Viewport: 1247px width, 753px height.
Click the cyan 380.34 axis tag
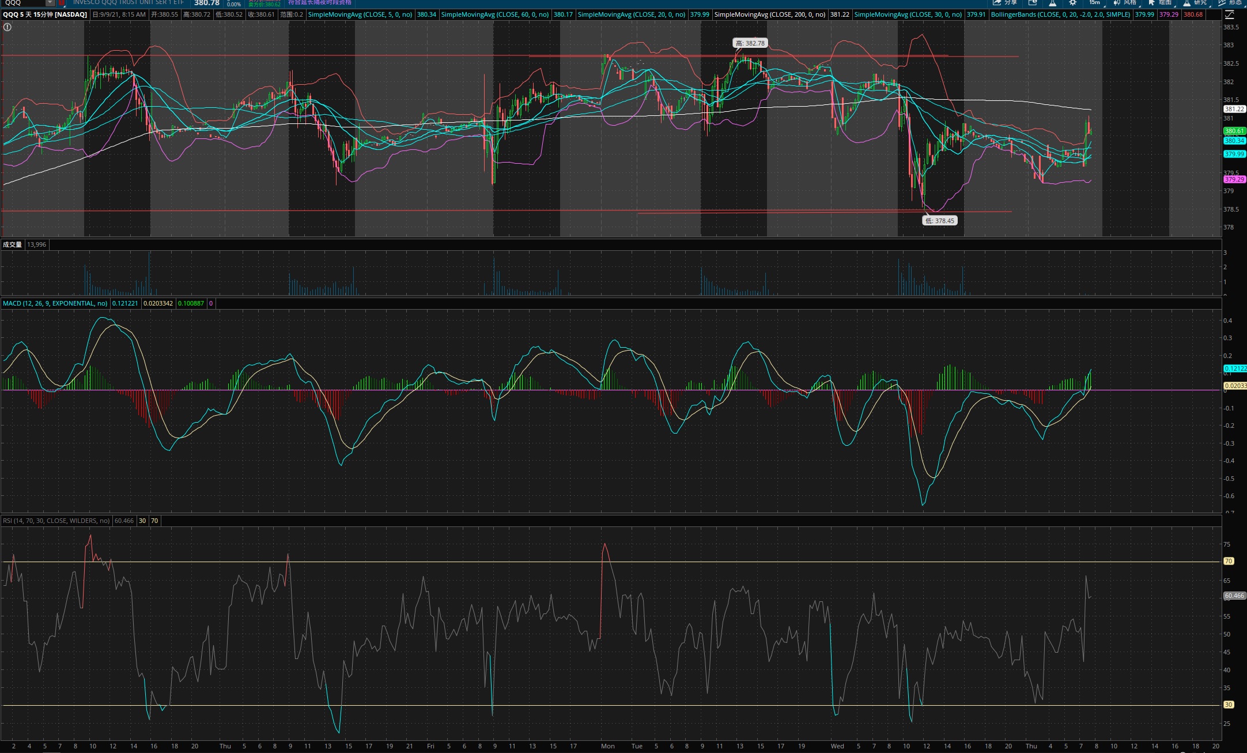pos(1234,141)
